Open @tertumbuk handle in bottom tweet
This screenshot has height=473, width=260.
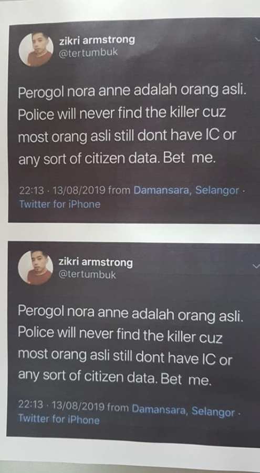[x=87, y=275]
